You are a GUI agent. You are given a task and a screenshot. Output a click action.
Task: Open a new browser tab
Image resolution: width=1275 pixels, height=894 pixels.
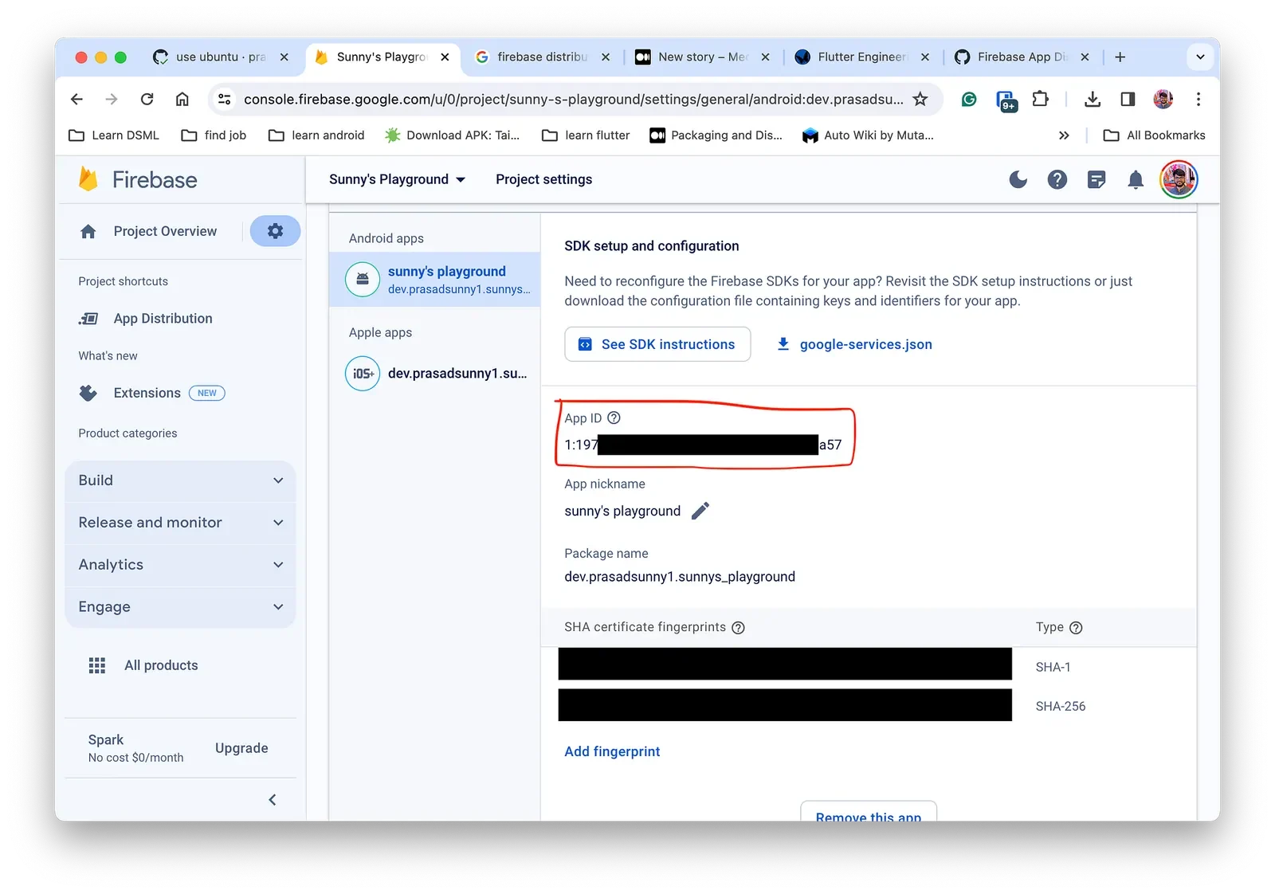click(x=1120, y=57)
